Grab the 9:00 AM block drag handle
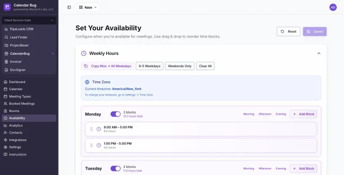 (91, 129)
